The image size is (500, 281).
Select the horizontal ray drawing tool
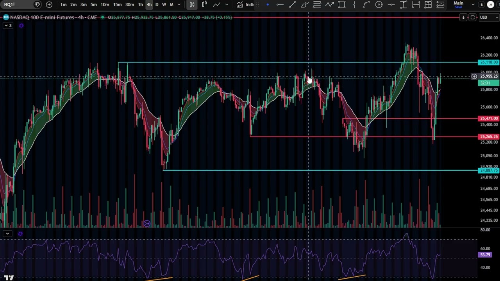(x=391, y=5)
